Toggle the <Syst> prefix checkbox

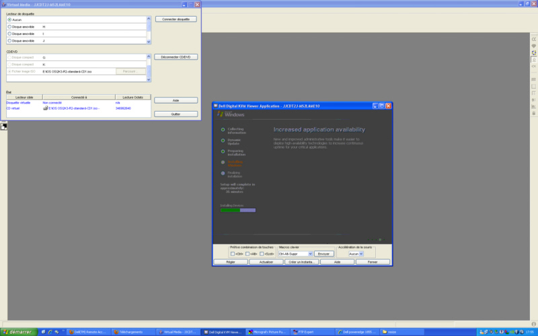(262, 254)
